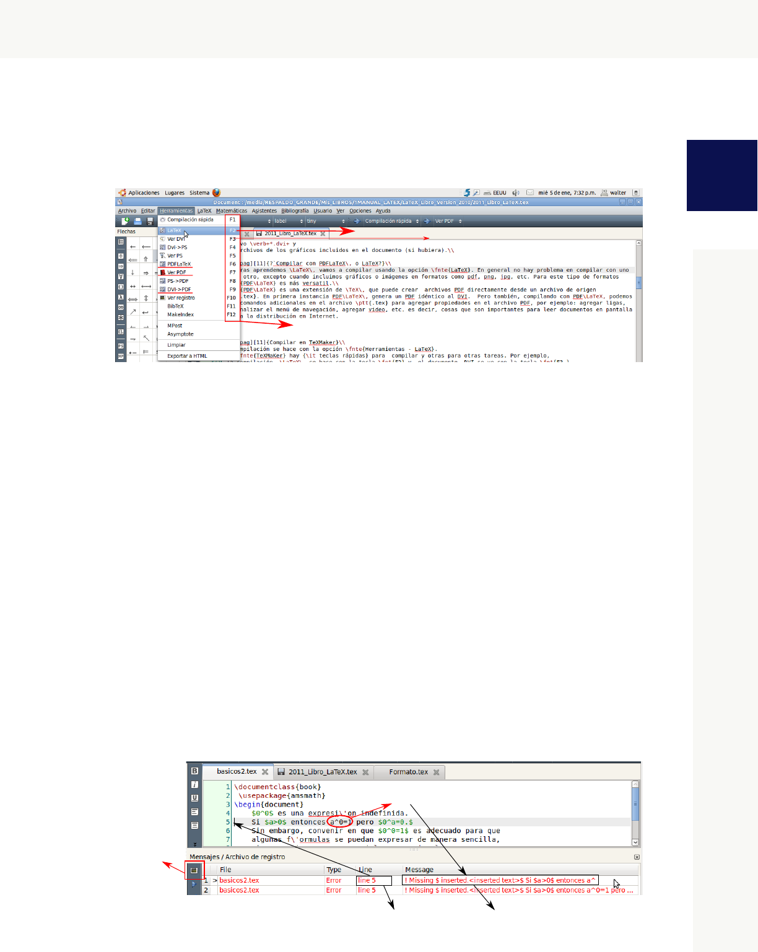Viewport: 758px width, 952px height.
Task: Select the down arrow symbol in Flechas
Action: [133, 273]
